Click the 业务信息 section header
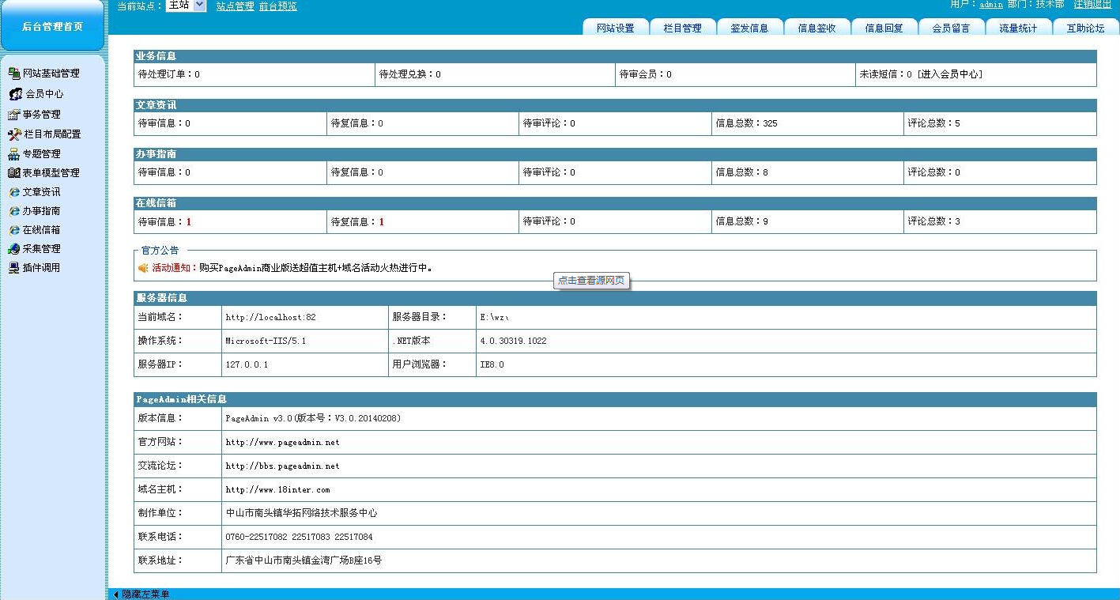1120x600 pixels. pyautogui.click(x=615, y=56)
